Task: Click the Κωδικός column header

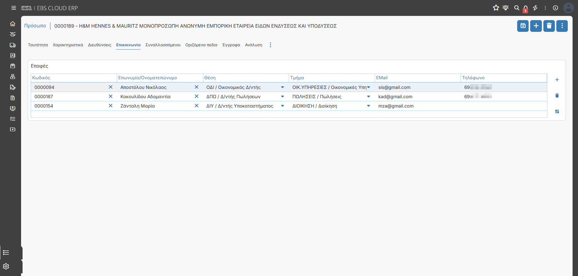Action: [x=74, y=78]
